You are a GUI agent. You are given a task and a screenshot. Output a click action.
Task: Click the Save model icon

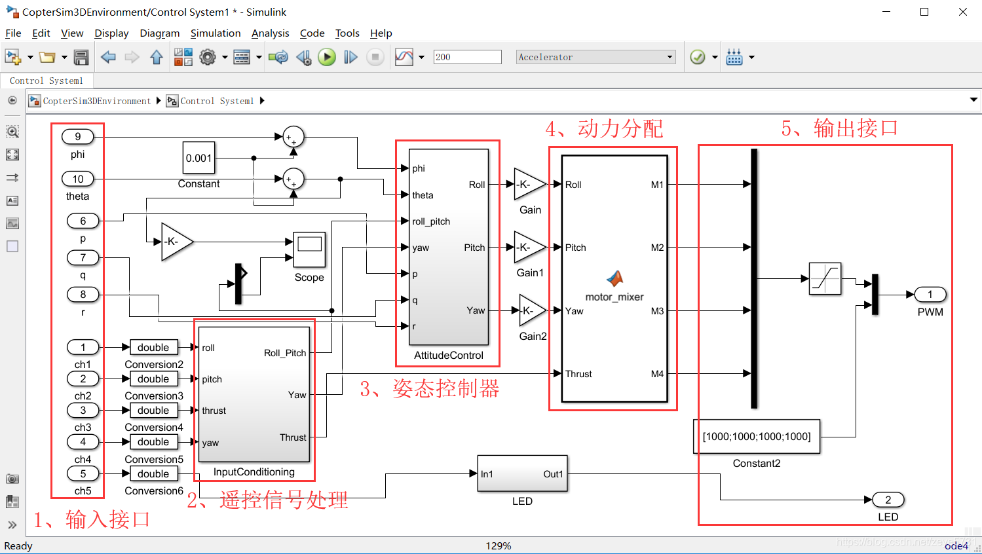pyautogui.click(x=81, y=56)
